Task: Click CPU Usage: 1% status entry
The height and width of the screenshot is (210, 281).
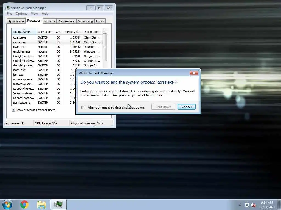Action: tap(46, 123)
